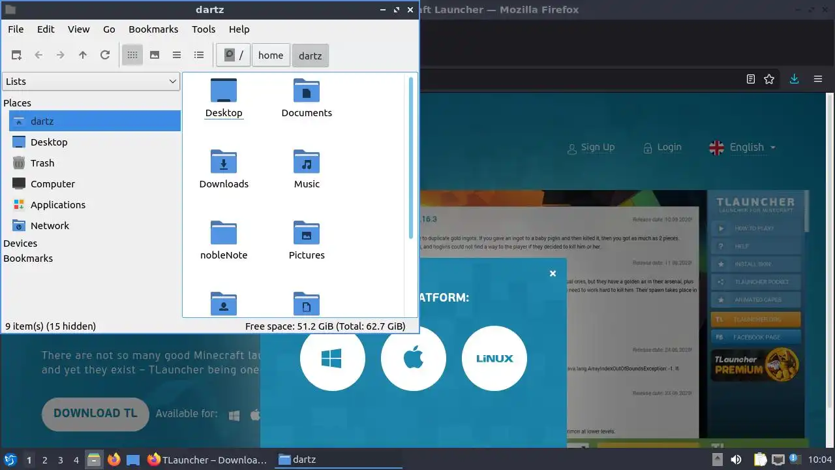This screenshot has width=835, height=470.
Task: Bookmark page with Firefox star icon
Action: click(x=769, y=79)
